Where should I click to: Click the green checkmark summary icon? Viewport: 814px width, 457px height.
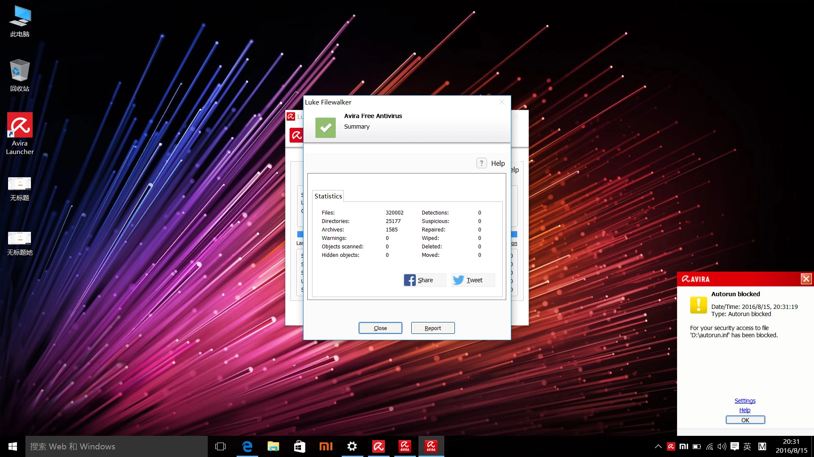pos(326,127)
